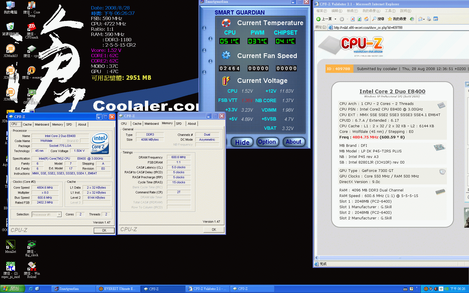Launch MemSet desktop icon
This screenshot has width=469, height=293.
tap(10, 246)
